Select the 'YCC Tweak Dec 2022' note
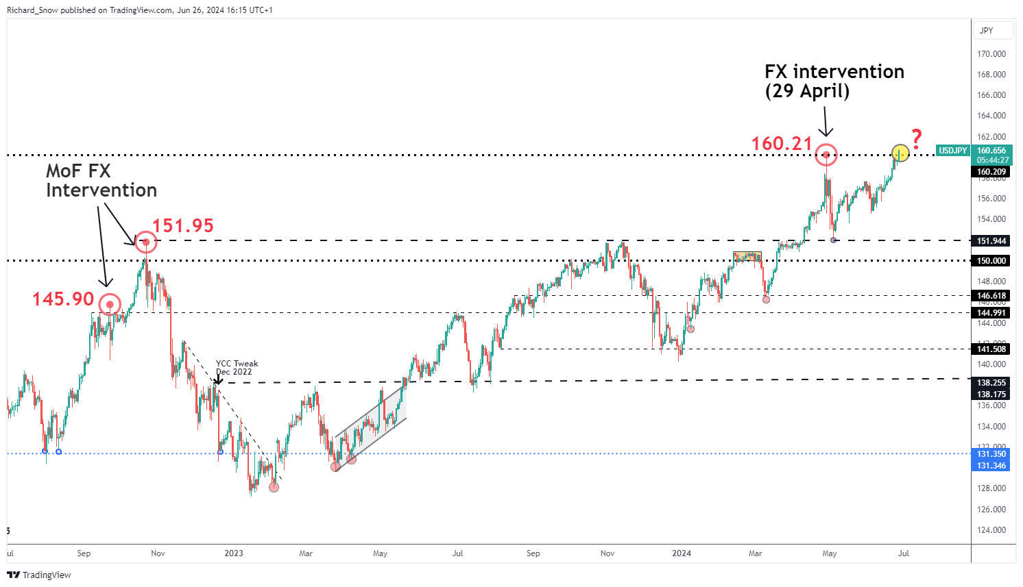Viewport: 1023px width, 587px height. [x=237, y=368]
